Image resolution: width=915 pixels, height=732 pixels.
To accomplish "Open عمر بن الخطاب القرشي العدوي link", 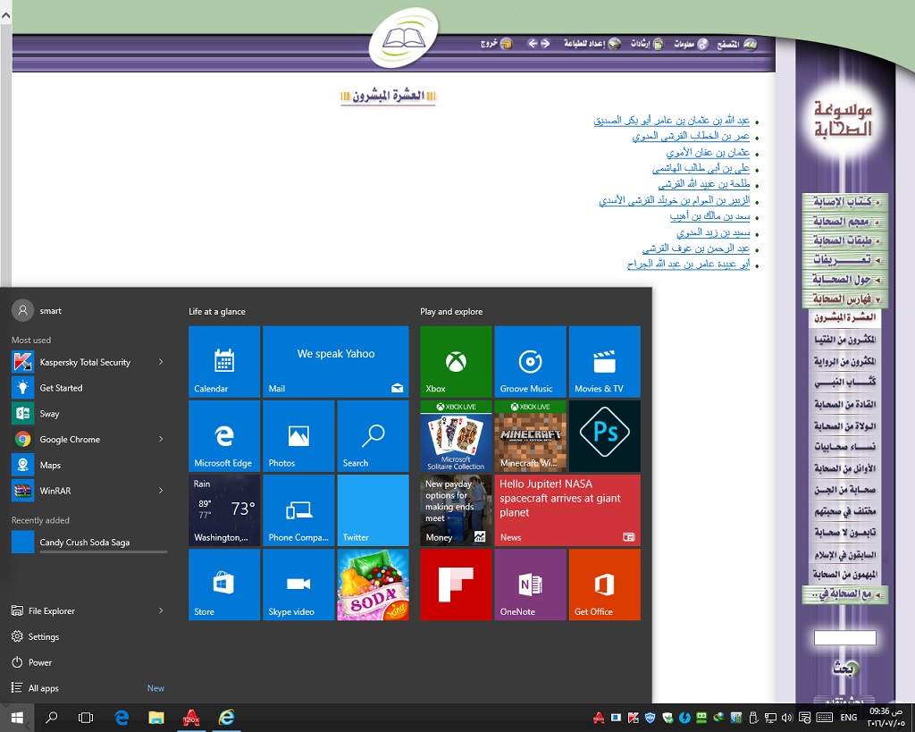I will point(691,136).
